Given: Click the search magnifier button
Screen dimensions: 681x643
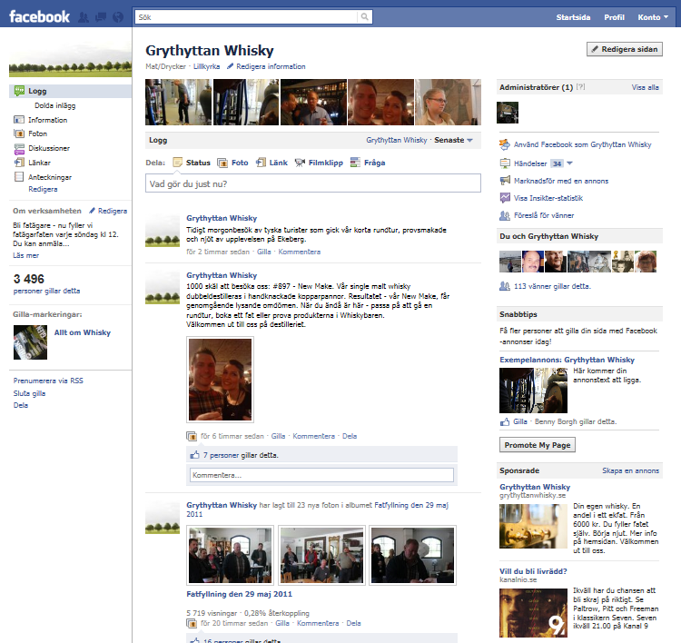Looking at the screenshot, I should pyautogui.click(x=364, y=17).
